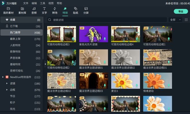Click the grid view toggle icon
190x114 pixels.
tap(186, 20)
